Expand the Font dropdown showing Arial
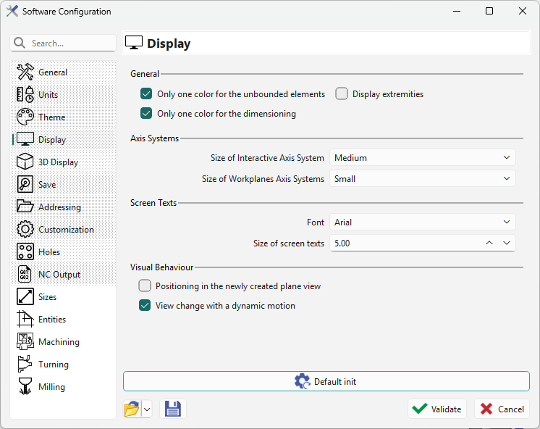The height and width of the screenshot is (429, 540). 422,222
